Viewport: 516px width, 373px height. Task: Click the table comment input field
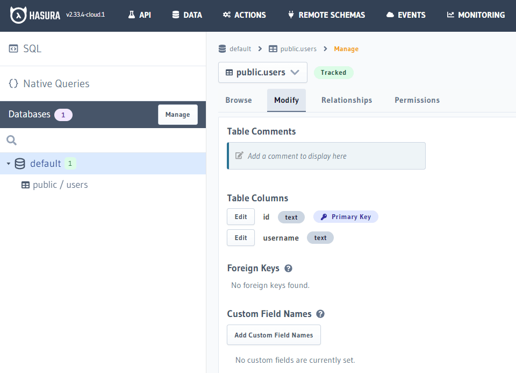[326, 156]
